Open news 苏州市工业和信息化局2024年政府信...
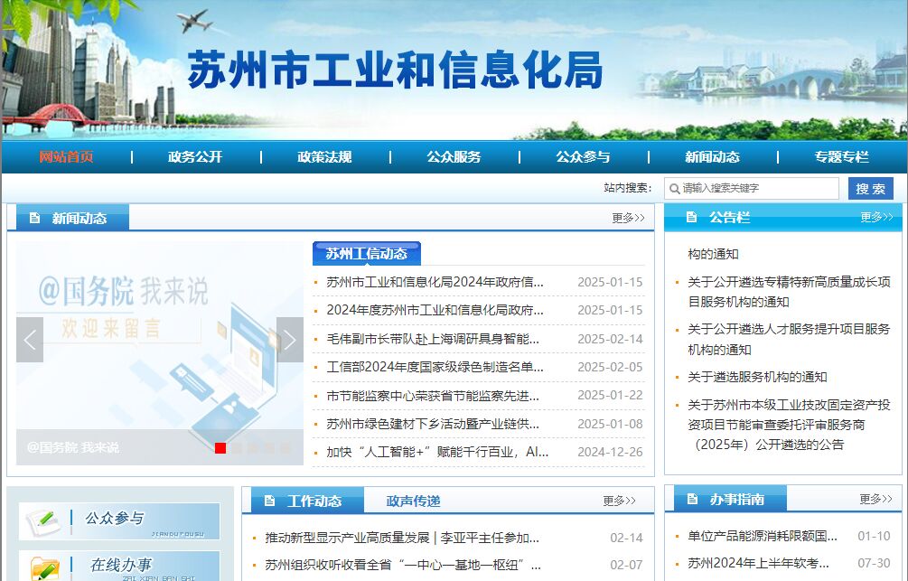The image size is (908, 581). click(435, 282)
